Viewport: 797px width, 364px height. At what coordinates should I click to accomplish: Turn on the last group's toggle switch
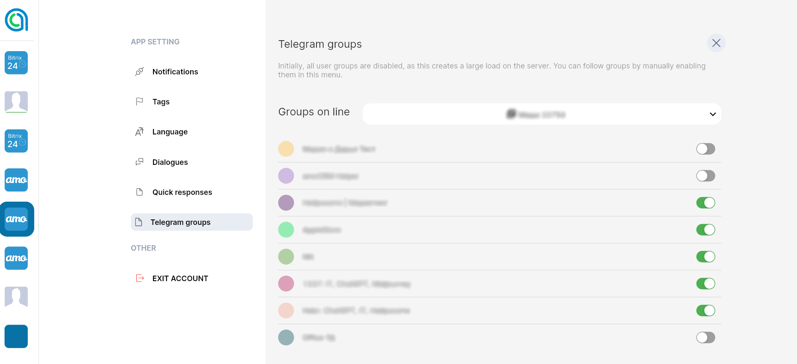click(x=705, y=337)
